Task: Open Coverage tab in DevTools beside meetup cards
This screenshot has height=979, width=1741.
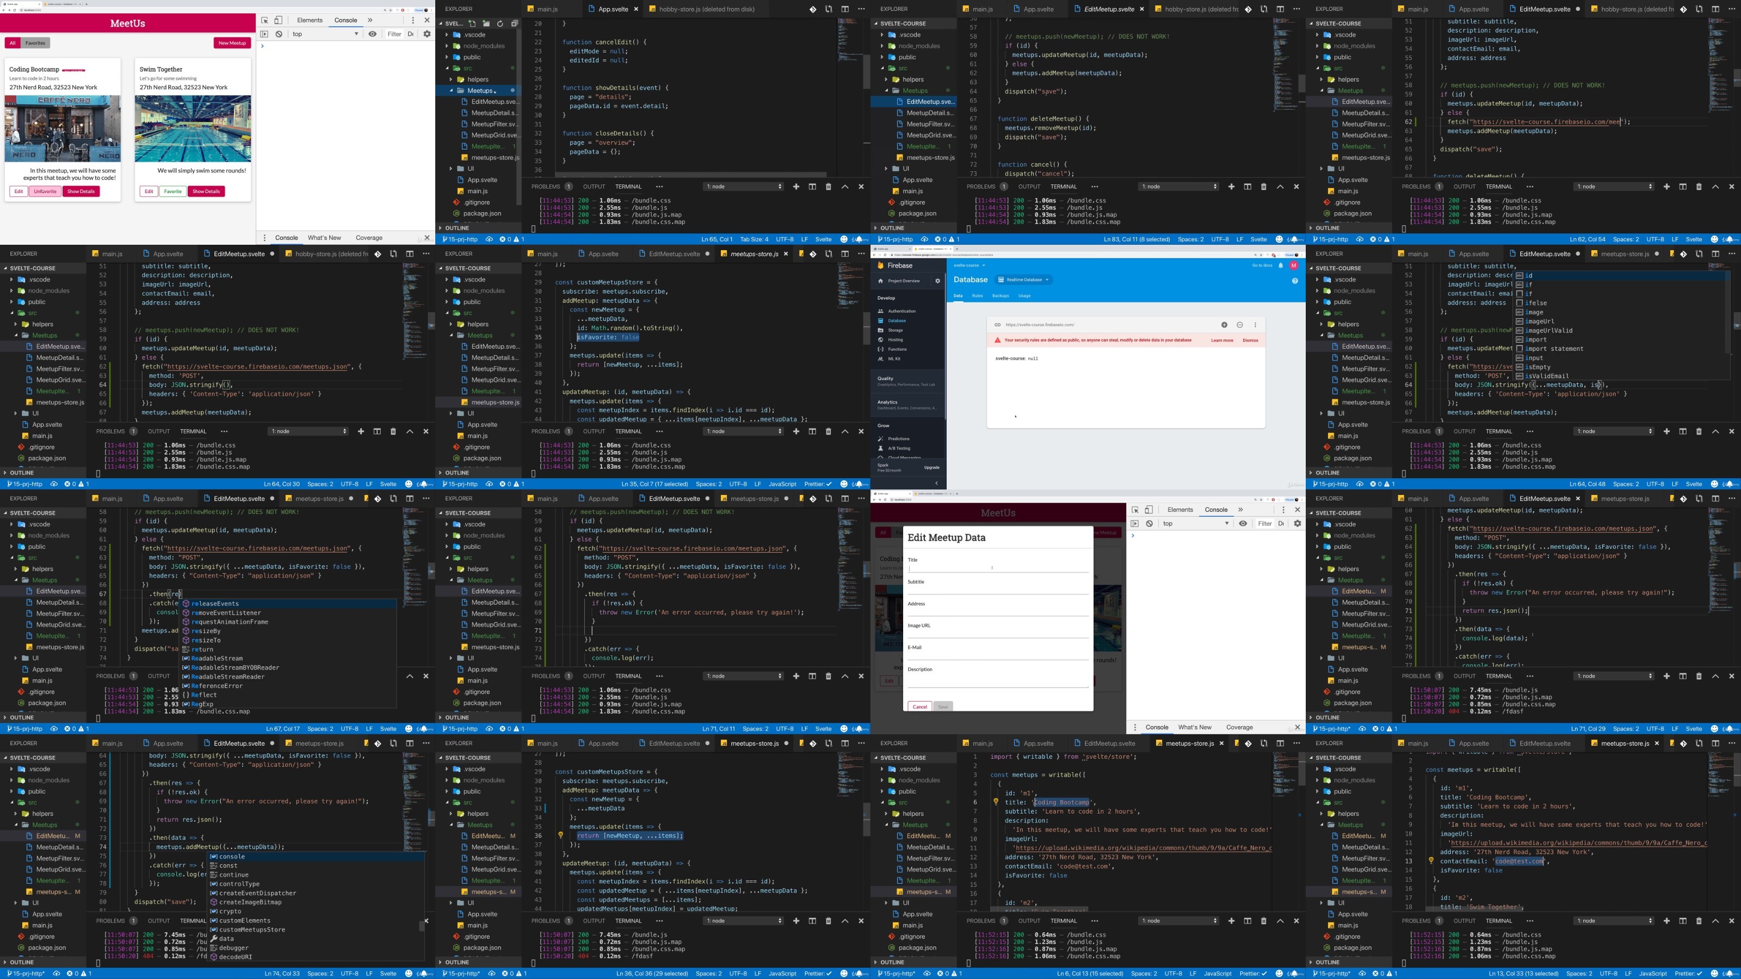Action: [x=369, y=238]
